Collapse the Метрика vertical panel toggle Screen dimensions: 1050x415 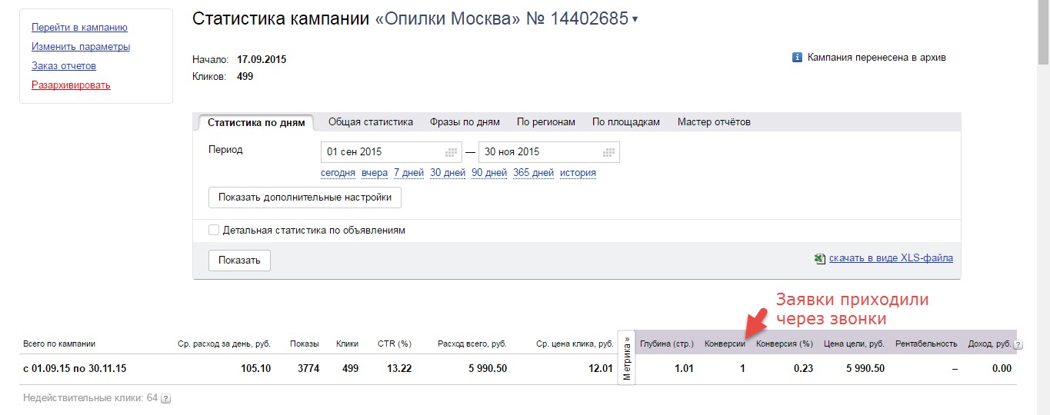[x=627, y=359]
